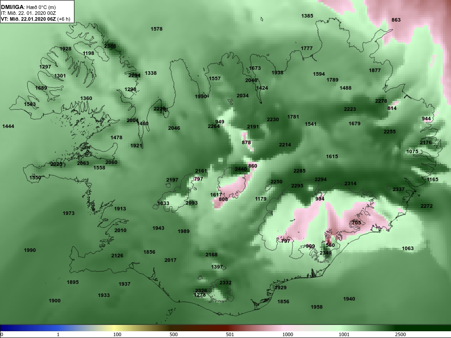The height and width of the screenshot is (338, 451).
Task: Click the 705 value on the glacier
Action: 356,223
